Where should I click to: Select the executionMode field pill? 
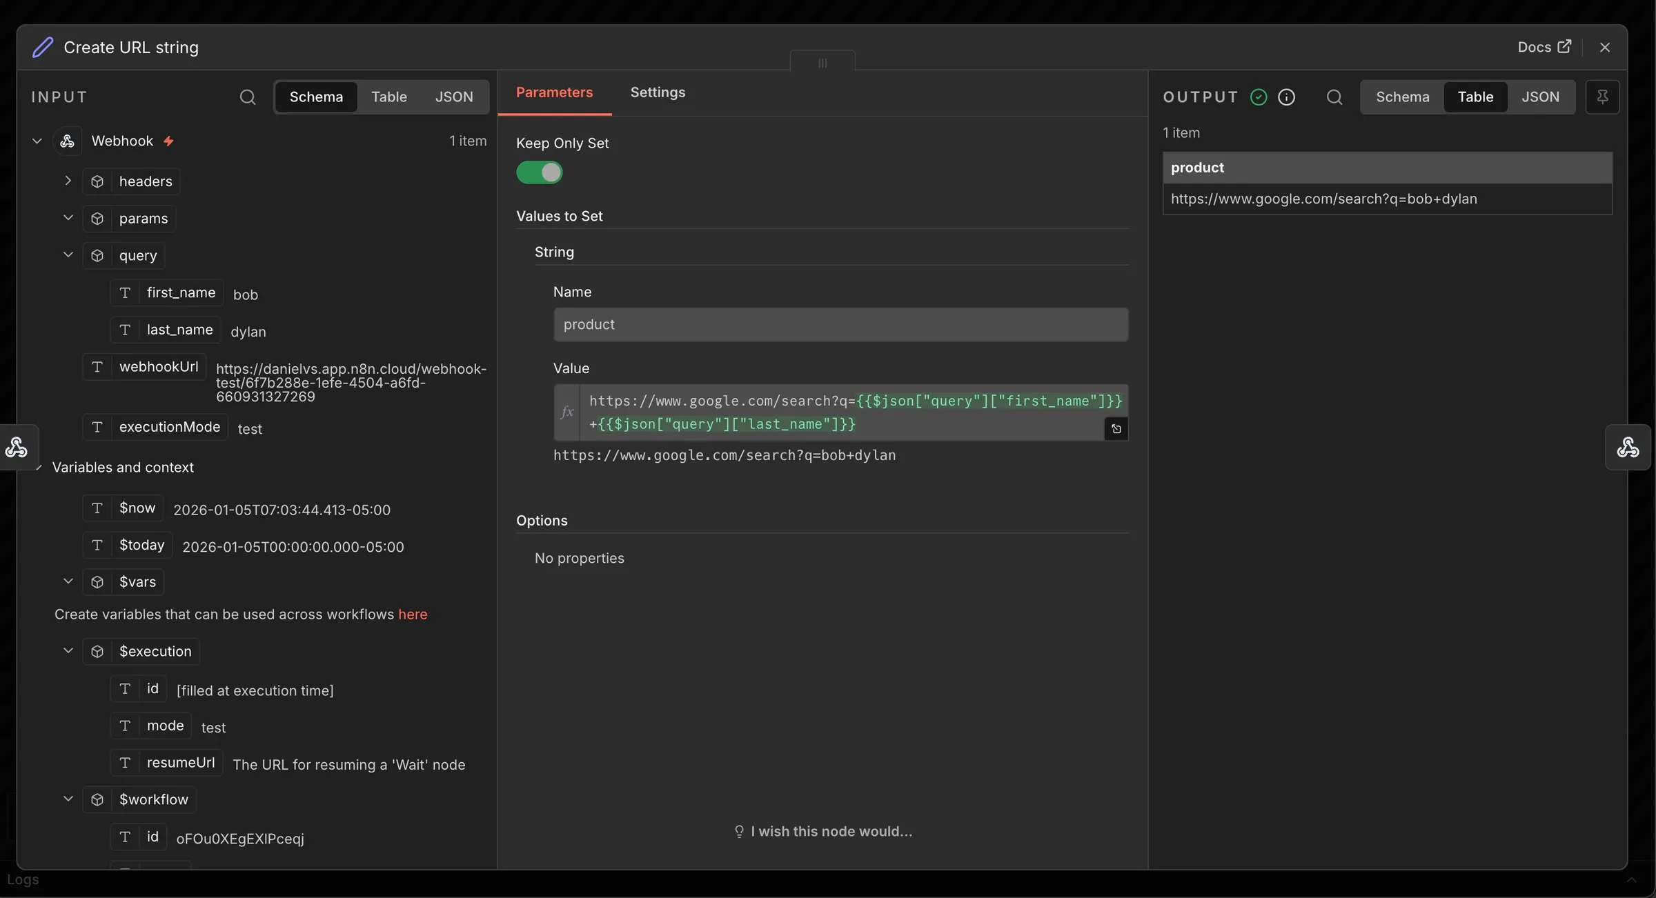[x=155, y=427]
